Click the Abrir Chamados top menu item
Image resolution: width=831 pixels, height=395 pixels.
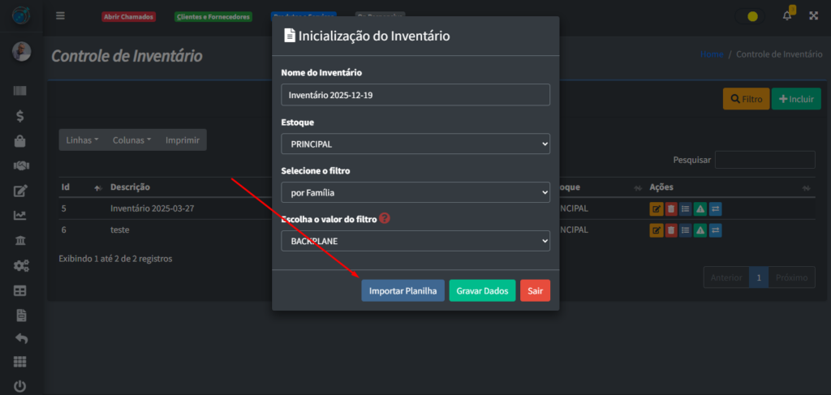pos(128,17)
